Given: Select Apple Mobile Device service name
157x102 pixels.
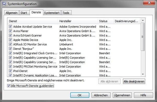Looking at the screenshot, I should tap(26, 40).
